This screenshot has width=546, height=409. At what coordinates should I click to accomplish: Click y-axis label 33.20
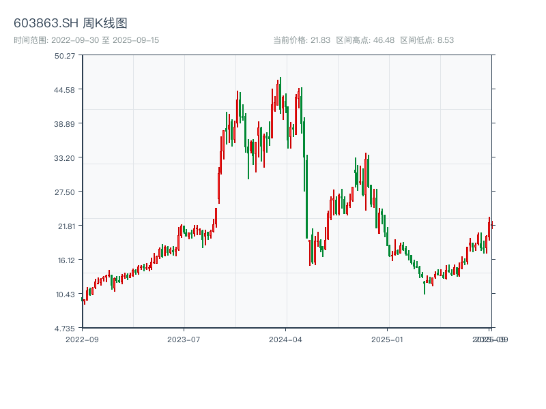click(x=64, y=158)
